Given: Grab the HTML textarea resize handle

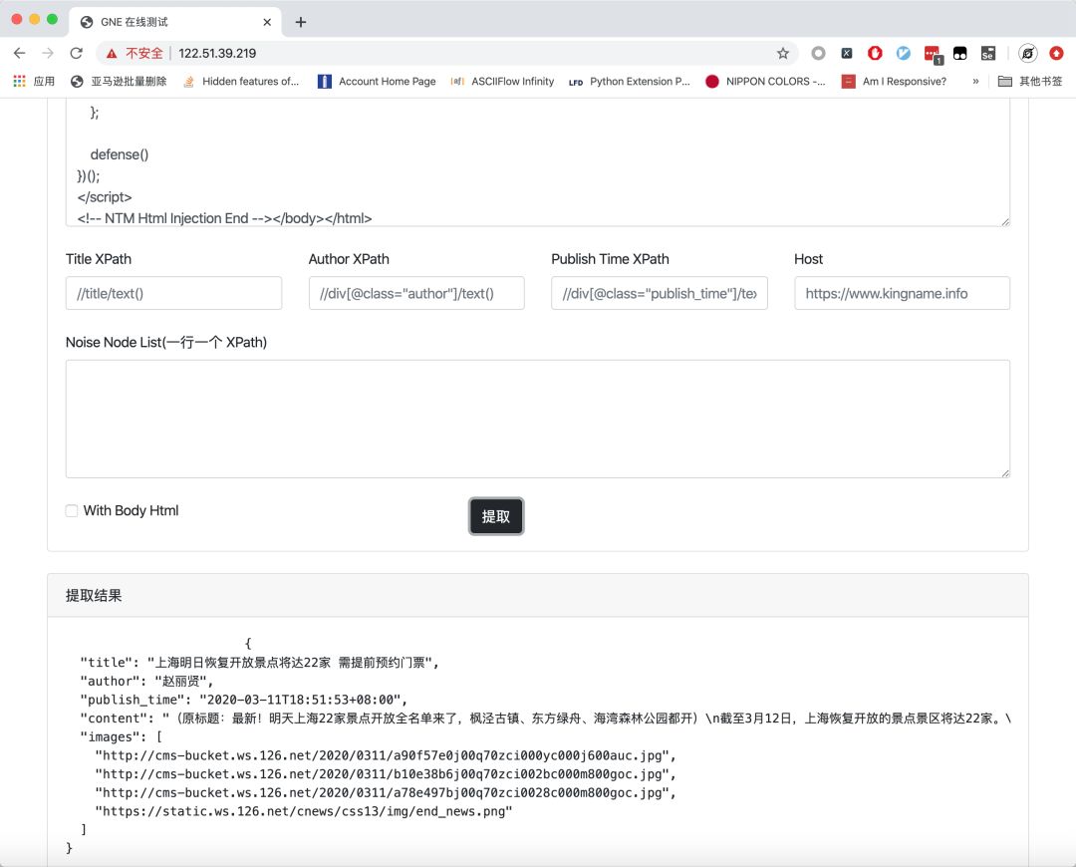Looking at the screenshot, I should pos(1005,221).
